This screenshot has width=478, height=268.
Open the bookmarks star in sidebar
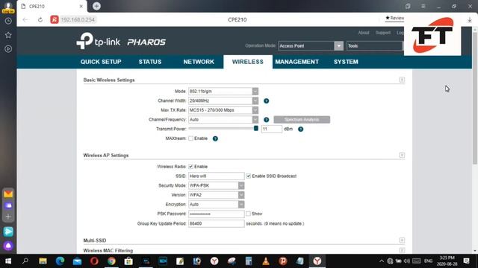point(8,35)
